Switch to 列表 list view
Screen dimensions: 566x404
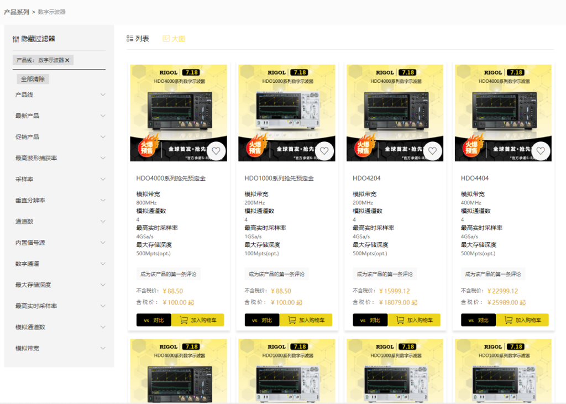click(138, 39)
